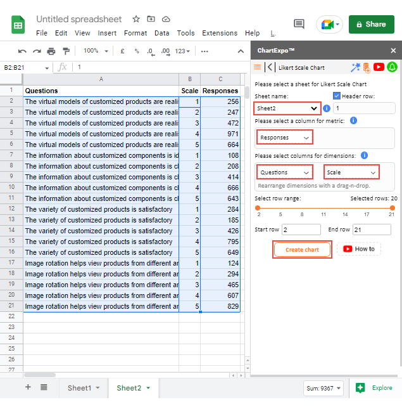Activate the paint format tool
402x407 pixels.
point(66,51)
